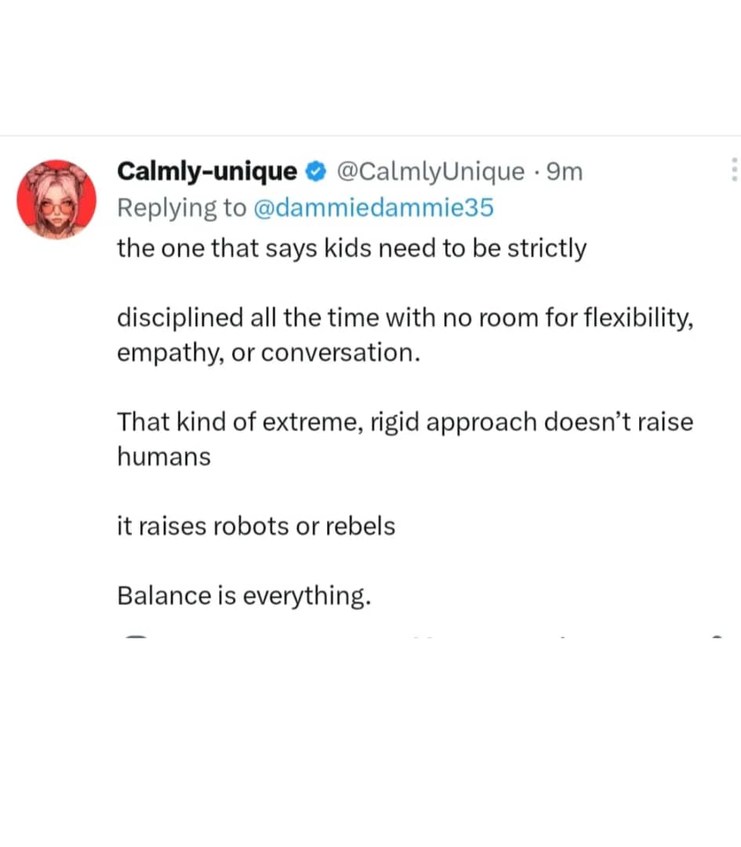
Task: Click the standalone word "humans"
Action: click(164, 456)
